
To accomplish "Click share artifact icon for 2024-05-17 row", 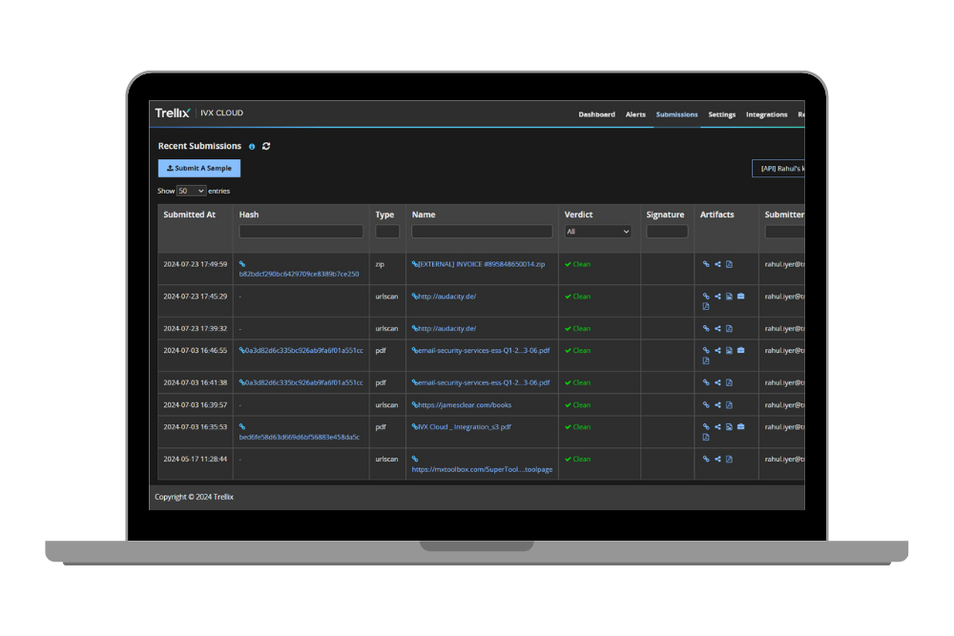I will point(717,459).
